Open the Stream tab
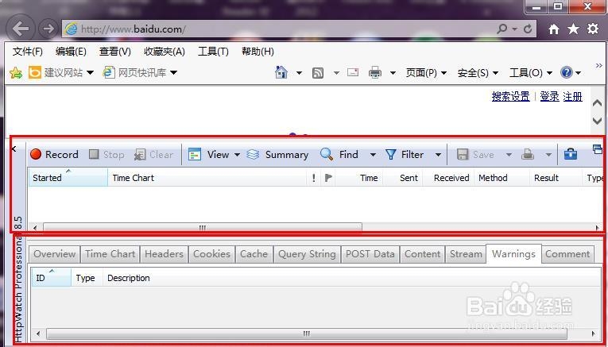This screenshot has width=608, height=347. pyautogui.click(x=466, y=254)
